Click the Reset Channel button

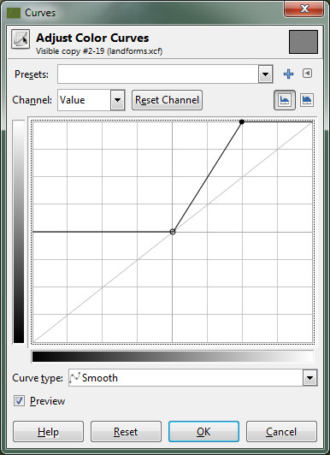167,100
